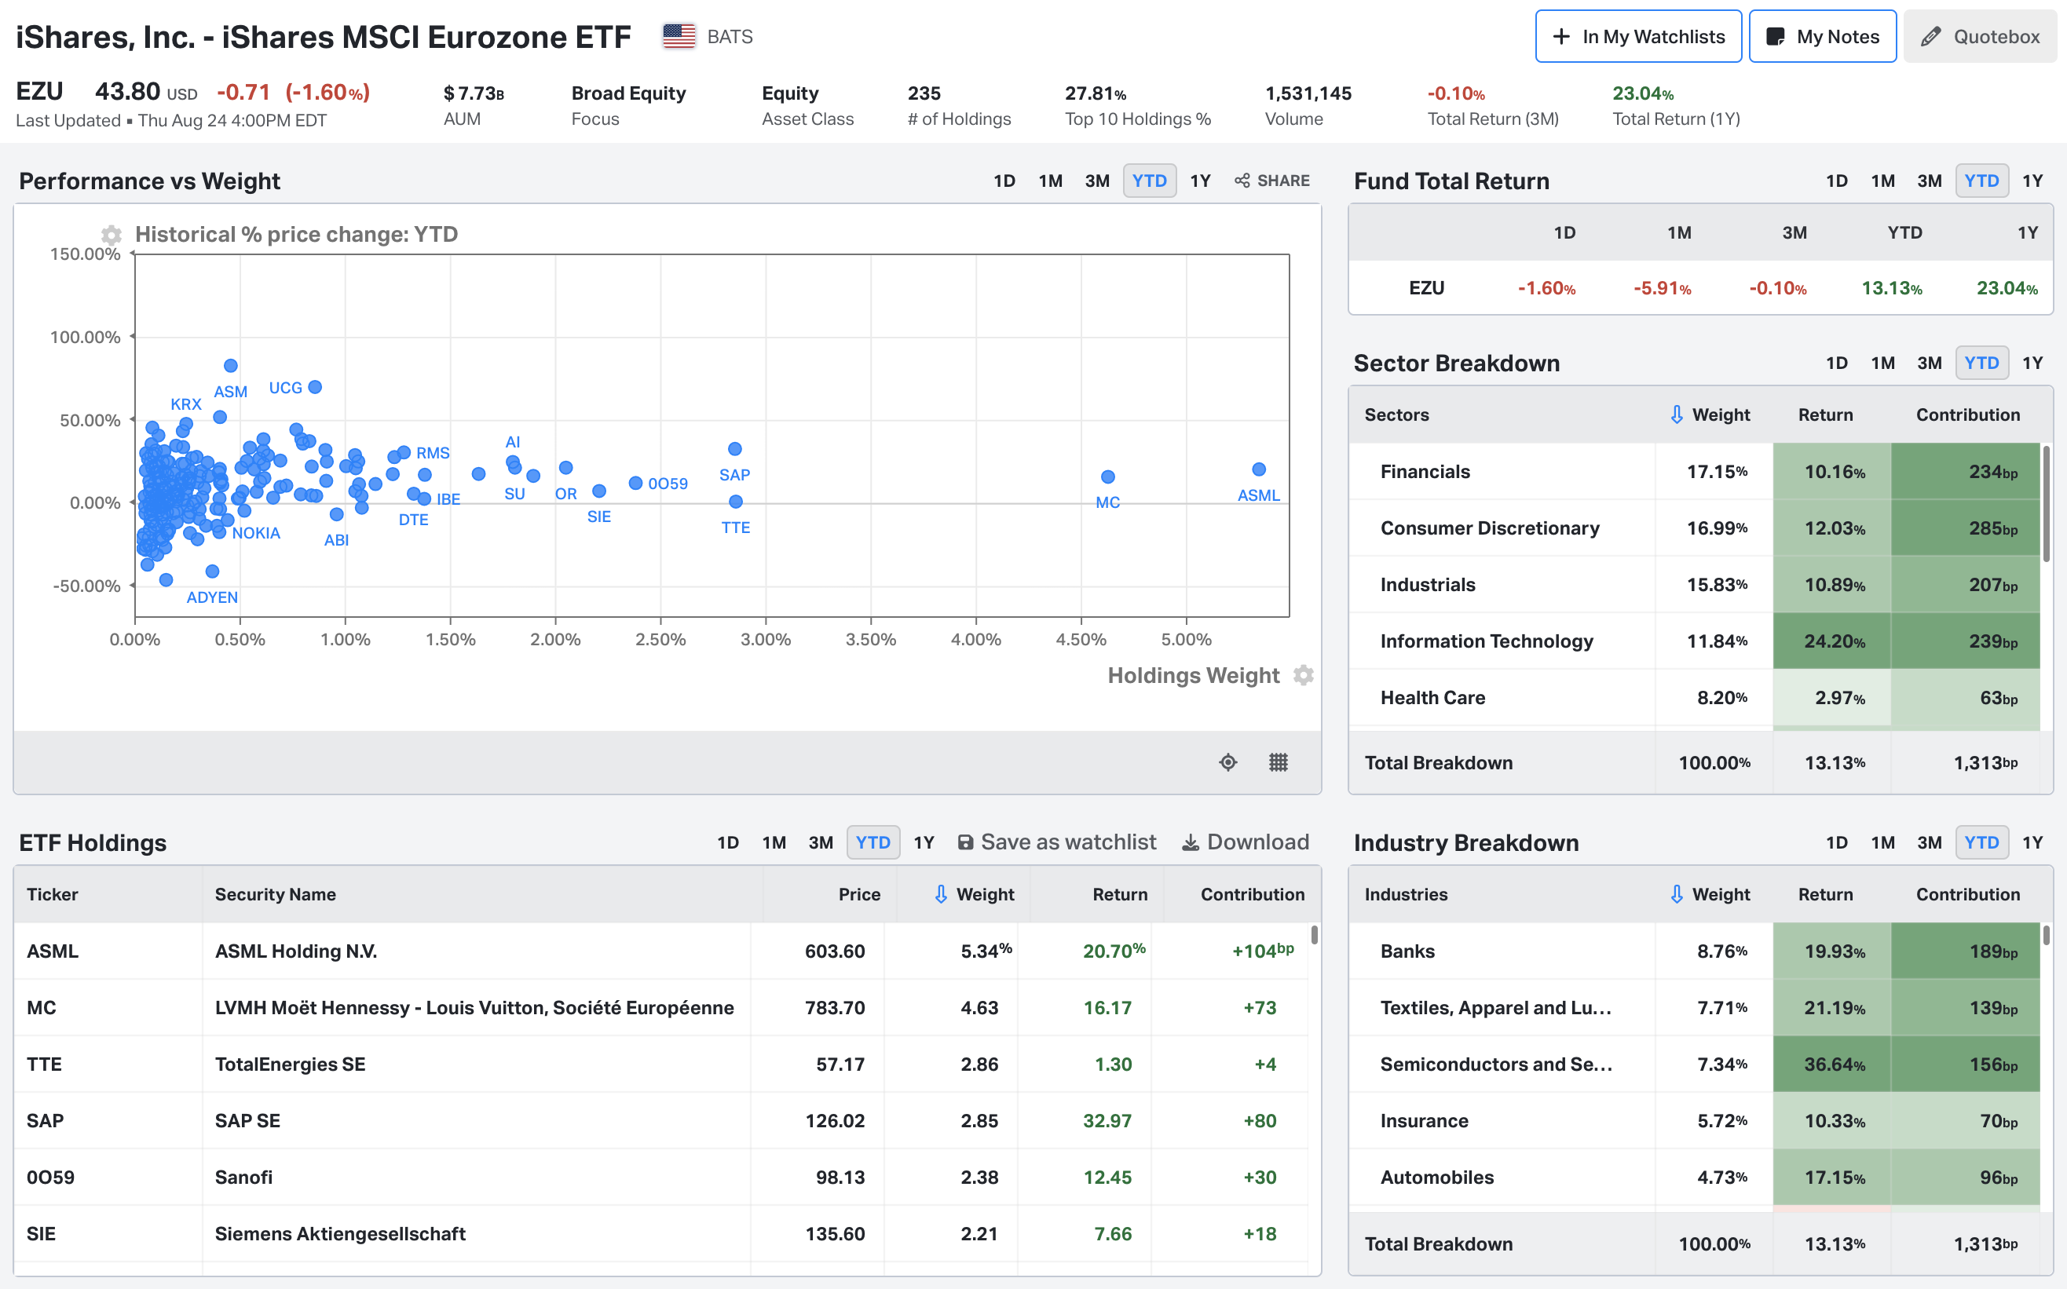The height and width of the screenshot is (1289, 2067).
Task: Click Siemens Aktiengesellschaft security name
Action: click(x=340, y=1233)
